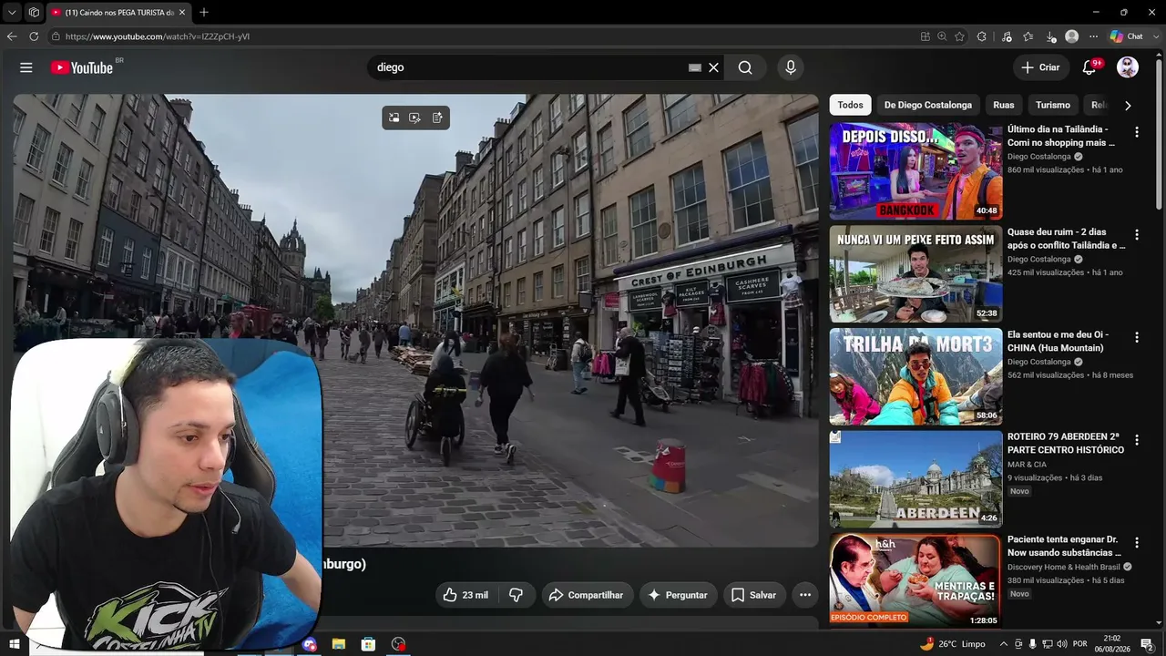The width and height of the screenshot is (1166, 656).
Task: Open Microsoft Store from the taskbar
Action: pyautogui.click(x=368, y=644)
